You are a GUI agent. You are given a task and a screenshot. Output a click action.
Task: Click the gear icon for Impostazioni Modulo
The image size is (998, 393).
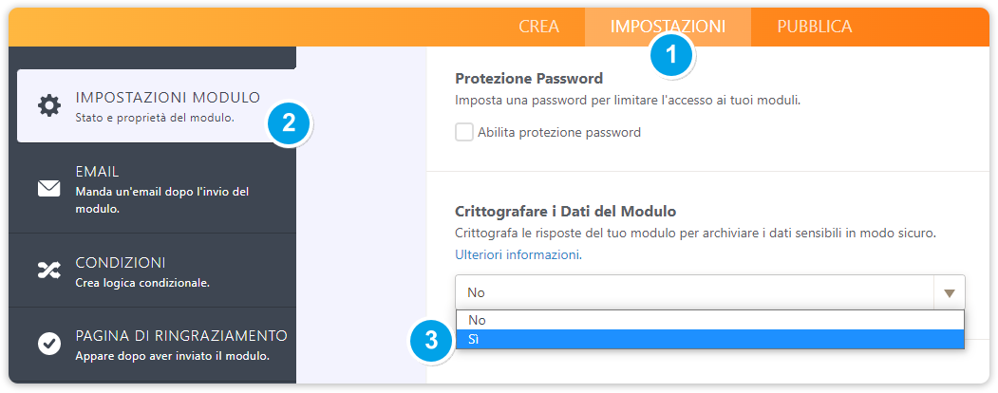(48, 105)
